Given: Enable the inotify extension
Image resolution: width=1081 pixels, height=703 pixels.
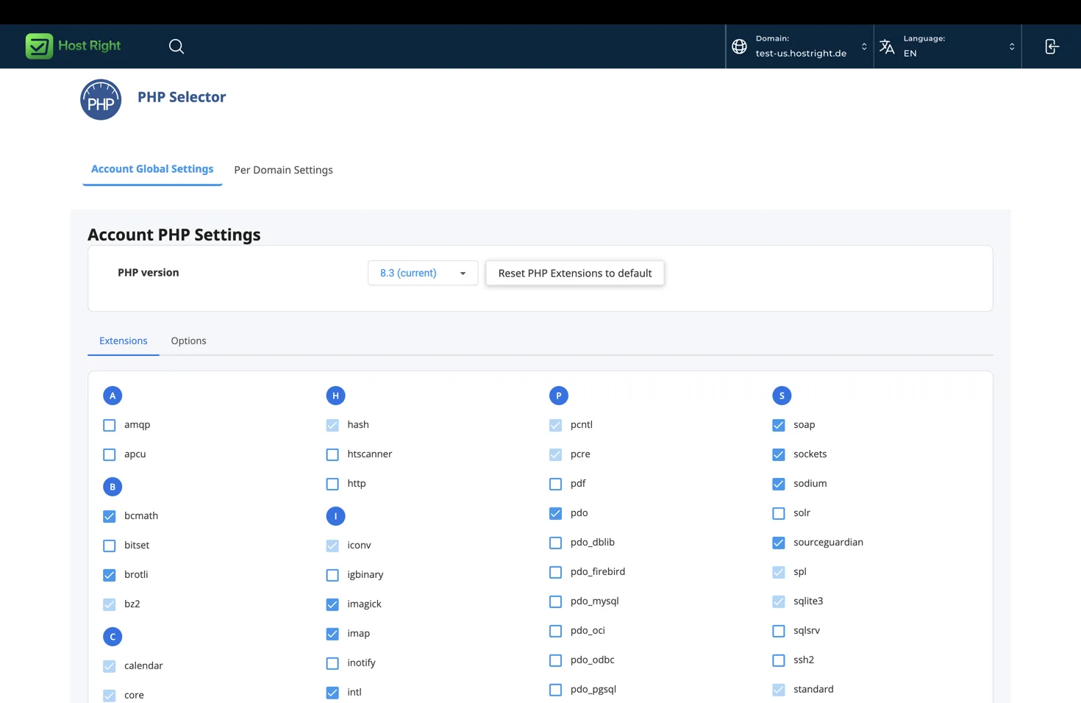Looking at the screenshot, I should (332, 663).
